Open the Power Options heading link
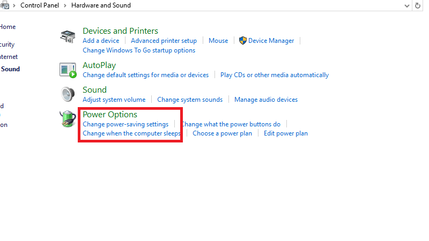 coord(109,115)
